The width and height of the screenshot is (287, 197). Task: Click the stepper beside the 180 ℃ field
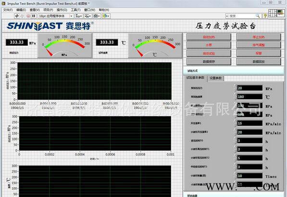[x=235, y=96]
